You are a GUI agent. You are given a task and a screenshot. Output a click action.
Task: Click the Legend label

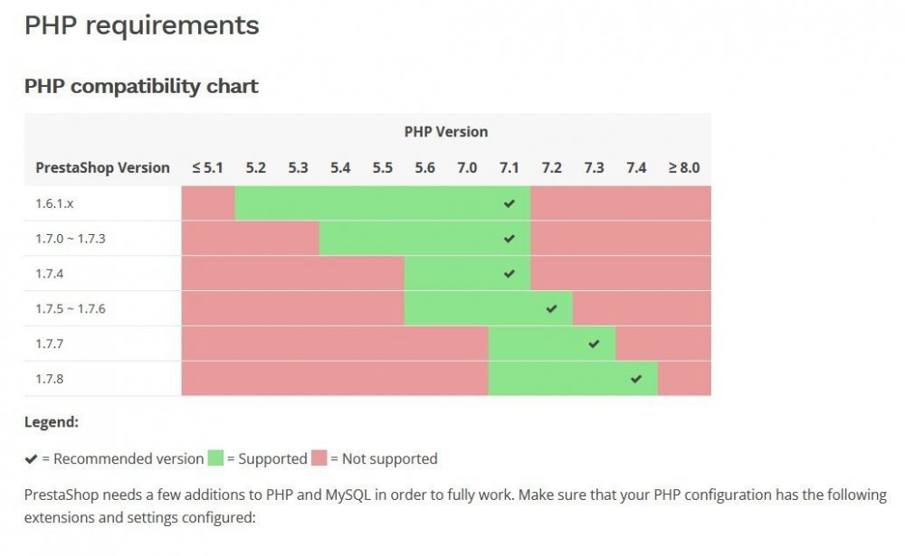pos(52,422)
